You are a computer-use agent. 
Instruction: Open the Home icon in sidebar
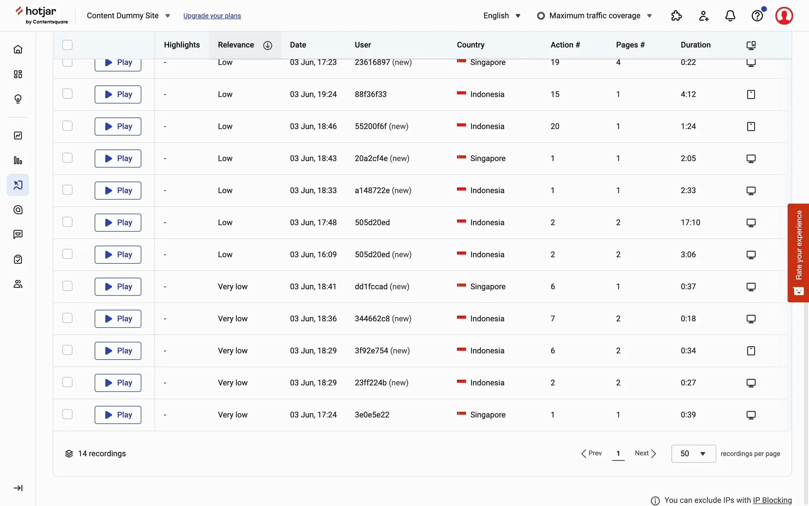click(18, 49)
